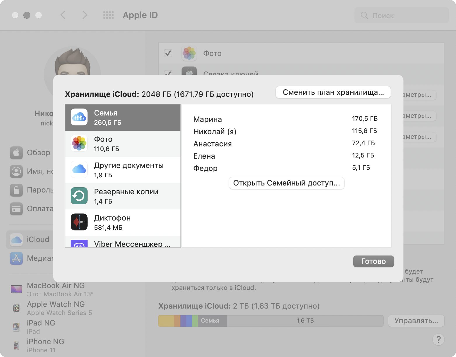Open the Медиа App Store icon in sidebar
The width and height of the screenshot is (456, 357).
tap(16, 258)
